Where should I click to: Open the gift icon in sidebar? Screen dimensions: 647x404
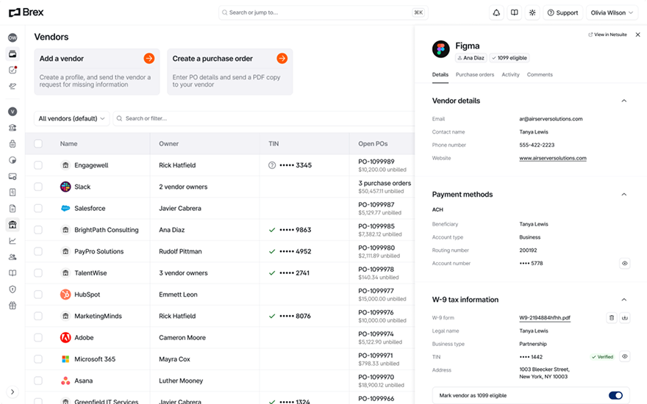tap(12, 306)
